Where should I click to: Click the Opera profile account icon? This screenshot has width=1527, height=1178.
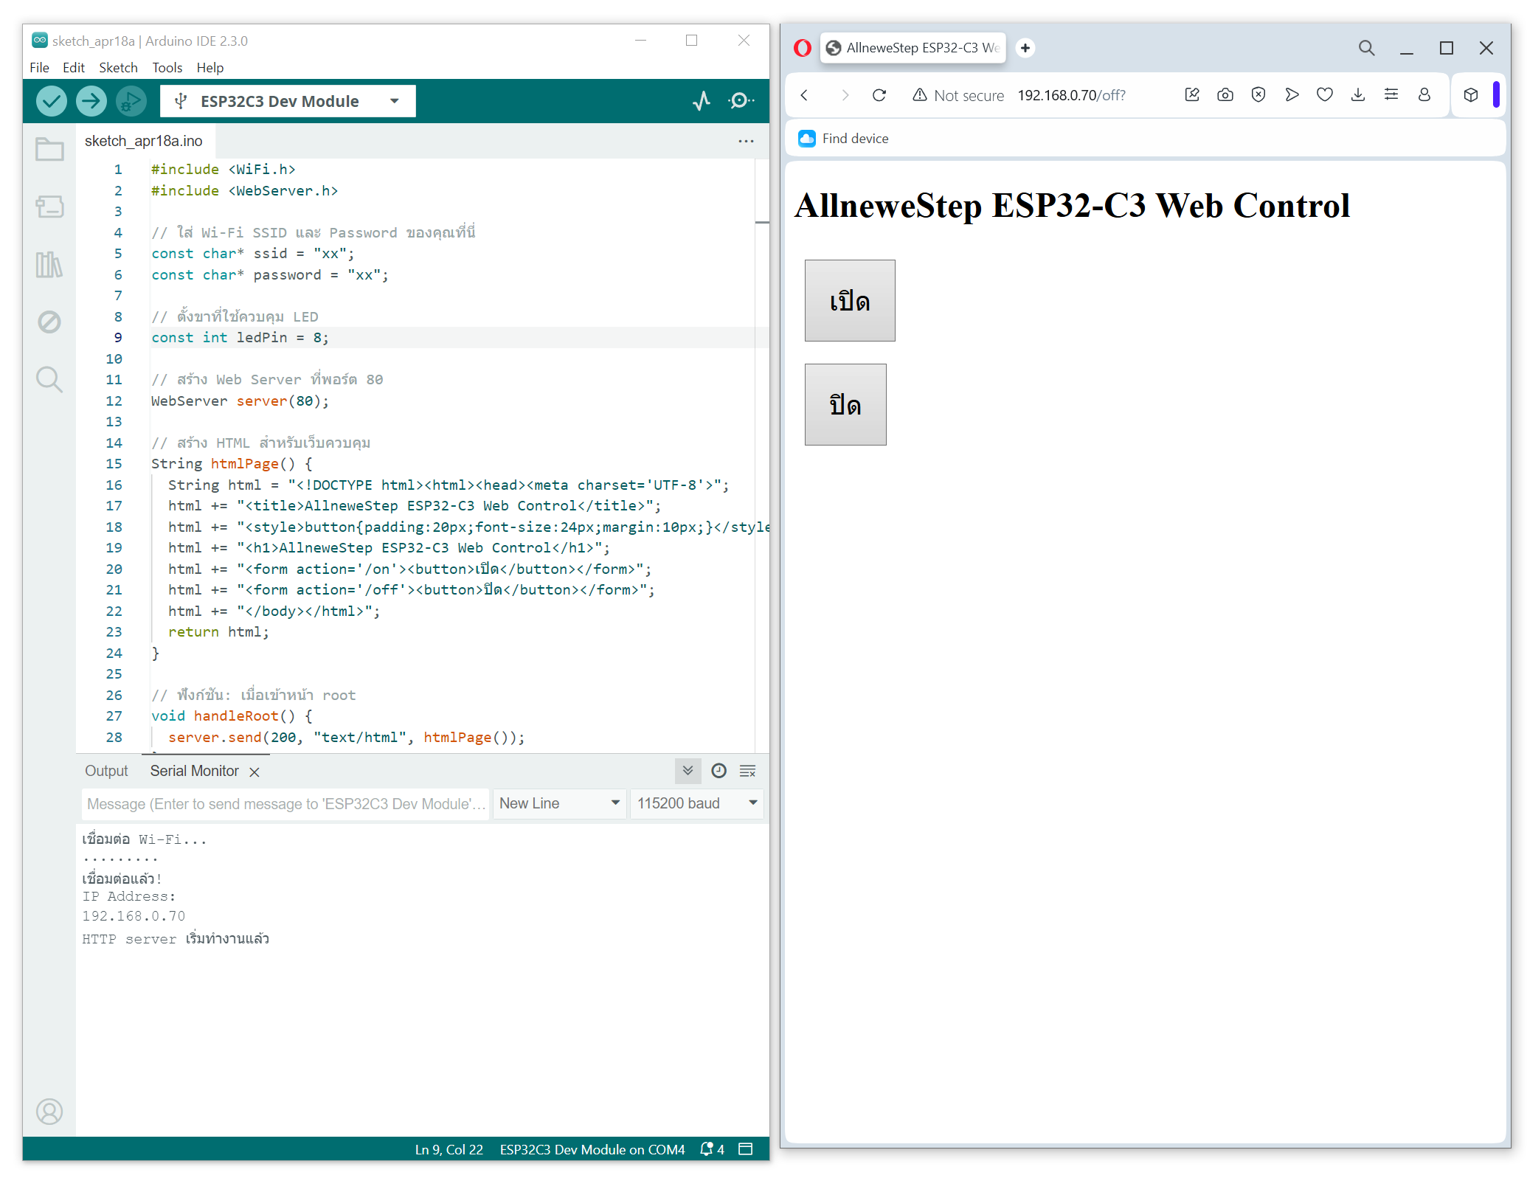pyautogui.click(x=1424, y=94)
